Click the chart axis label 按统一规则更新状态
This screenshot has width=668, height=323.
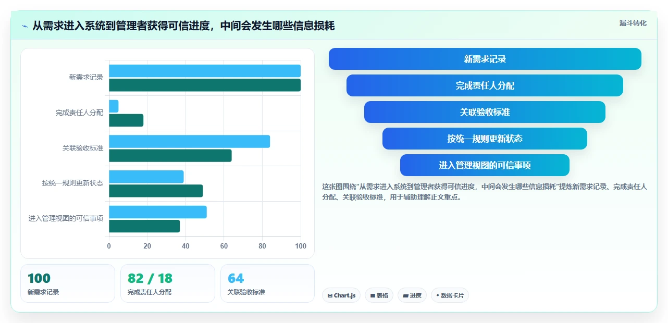(72, 183)
